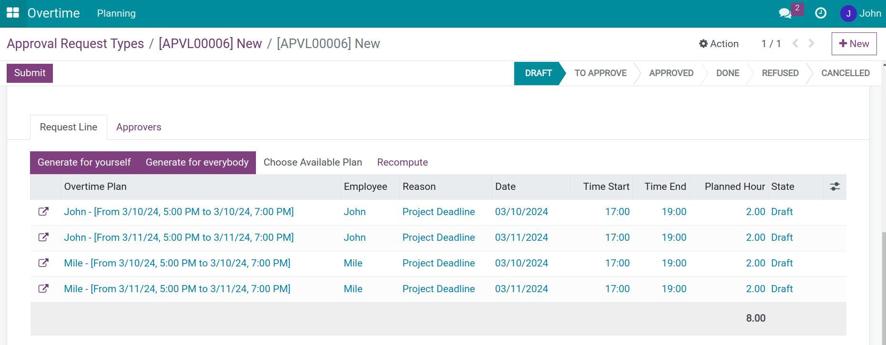Click the 1 / 1 pager counter
Screen dimensions: 886x345
pos(771,44)
